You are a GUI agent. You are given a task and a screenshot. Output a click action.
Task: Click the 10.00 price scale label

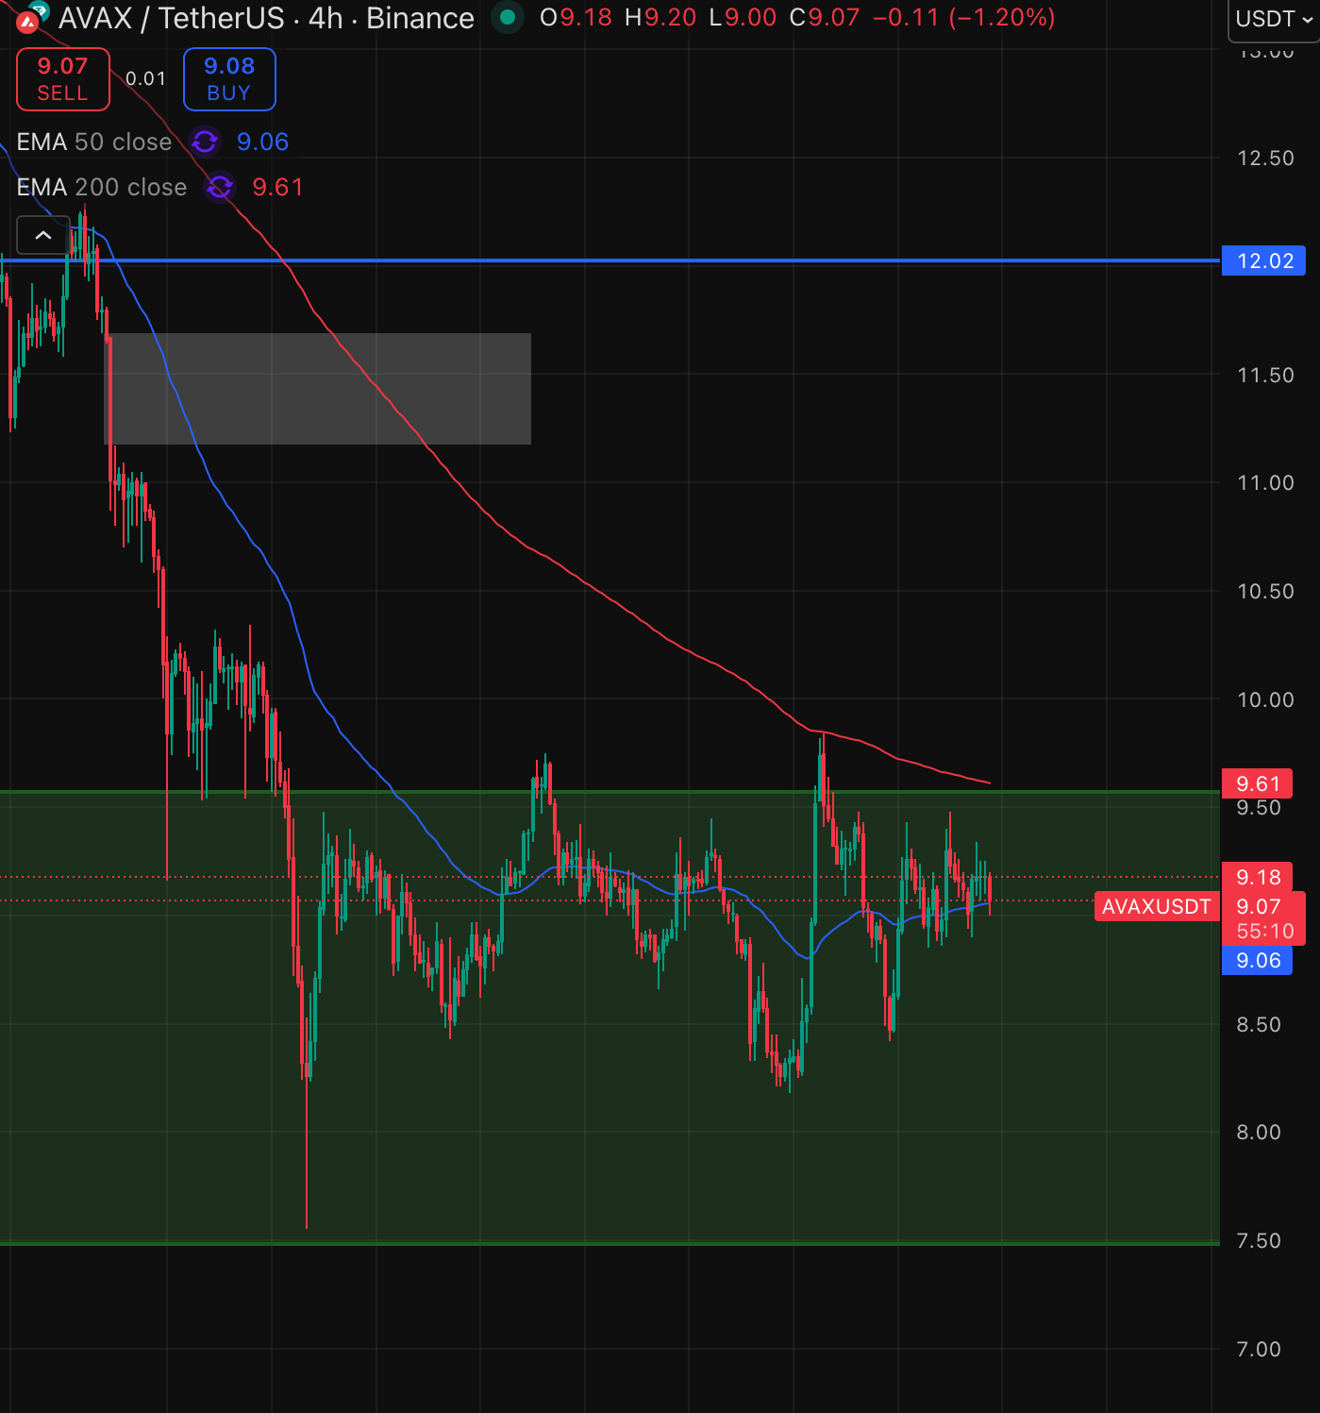coord(1265,699)
